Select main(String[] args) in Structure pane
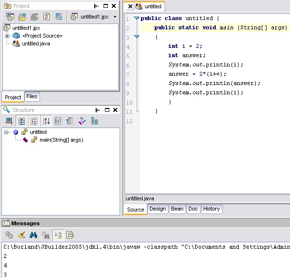This screenshot has width=290, height=278. click(x=62, y=140)
